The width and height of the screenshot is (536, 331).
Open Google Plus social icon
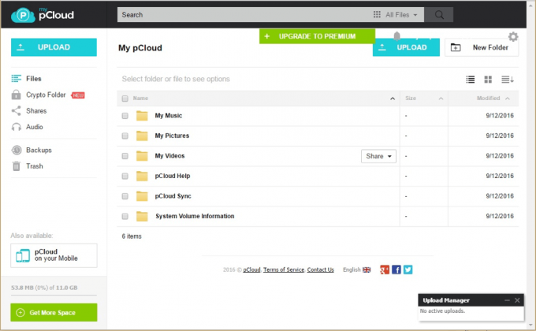[385, 270]
